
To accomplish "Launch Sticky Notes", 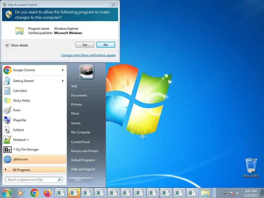I will [x=35, y=101].
